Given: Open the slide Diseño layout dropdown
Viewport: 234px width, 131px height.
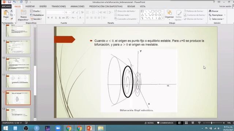Looking at the screenshot, I should click(35, 11).
